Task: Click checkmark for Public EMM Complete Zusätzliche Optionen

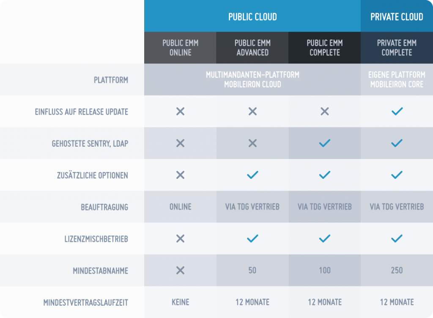Action: coord(325,175)
